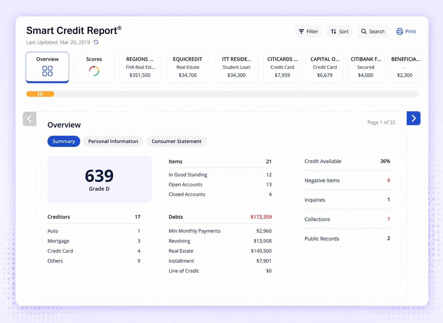This screenshot has width=443, height=323.
Task: Click the 'Public Records' row
Action: (x=347, y=238)
